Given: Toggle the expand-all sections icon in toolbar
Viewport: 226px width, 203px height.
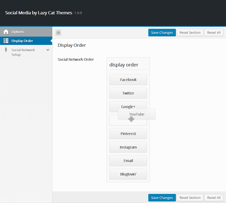Looking at the screenshot, I should point(58,32).
